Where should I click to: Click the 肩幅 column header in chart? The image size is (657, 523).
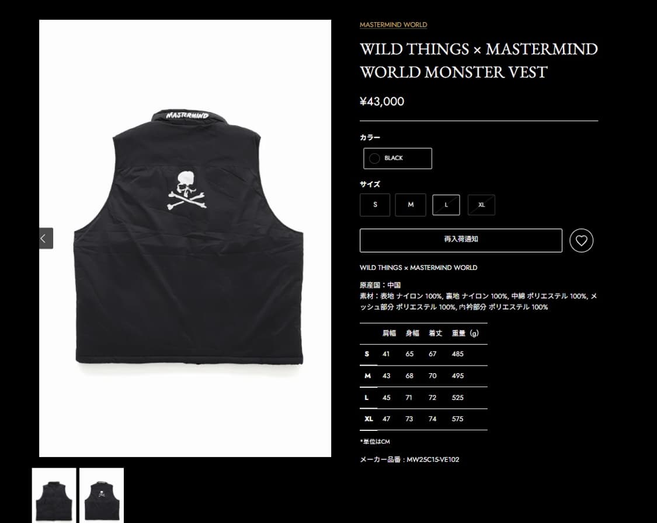tap(390, 334)
